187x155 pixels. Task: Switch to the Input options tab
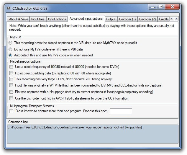[x=57, y=19]
